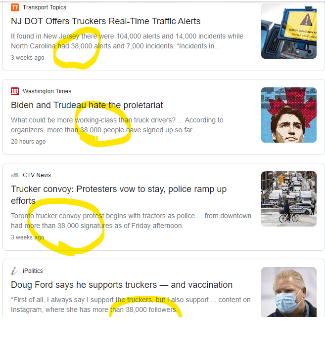325x347 pixels.
Task: Click the Transport Topics orange TT icon
Action: click(15, 7)
